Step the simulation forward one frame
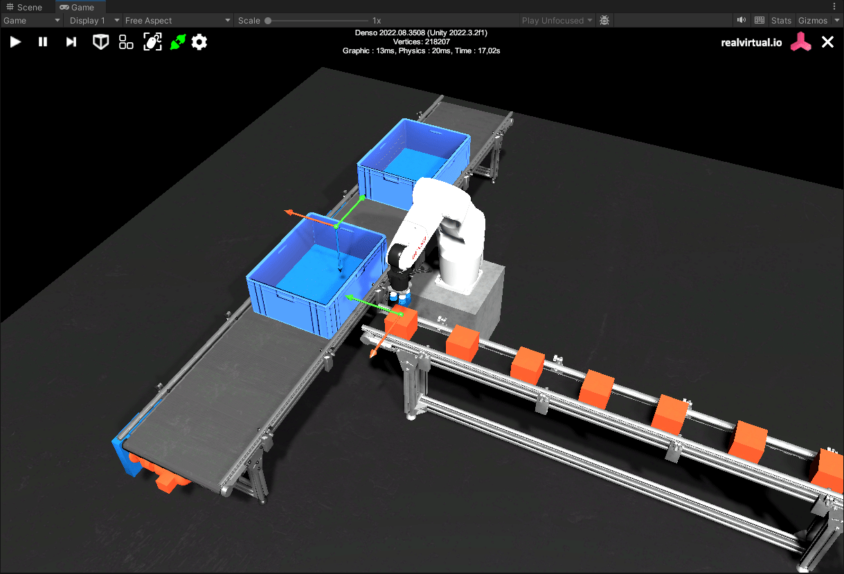 tap(71, 42)
